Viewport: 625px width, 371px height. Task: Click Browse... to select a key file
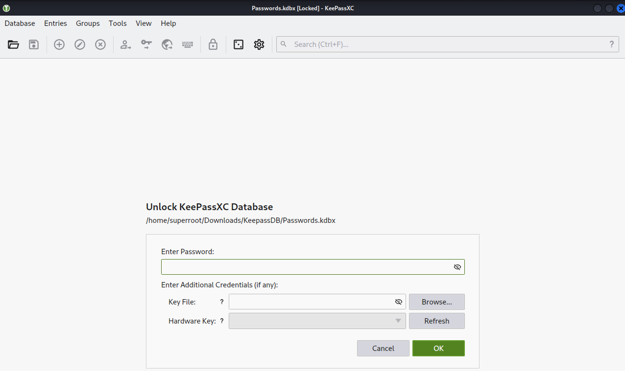pos(437,302)
